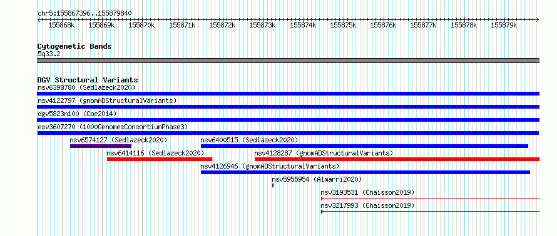This screenshot has height=236, width=557.
Task: Click the 155877k ruler tick label
Action: point(424,25)
